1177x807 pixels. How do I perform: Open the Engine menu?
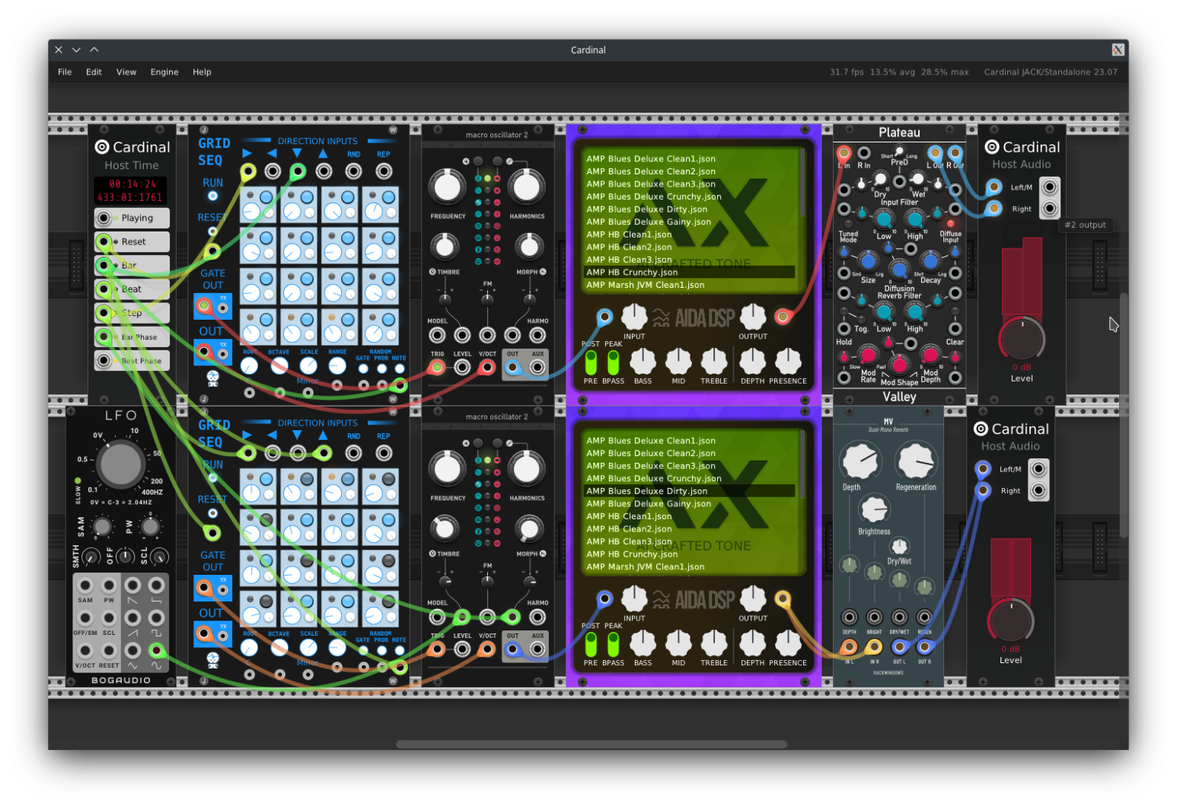[x=164, y=72]
